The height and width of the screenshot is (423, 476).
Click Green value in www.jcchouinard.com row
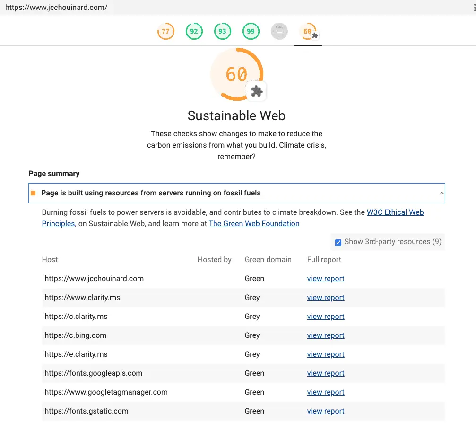tap(254, 279)
